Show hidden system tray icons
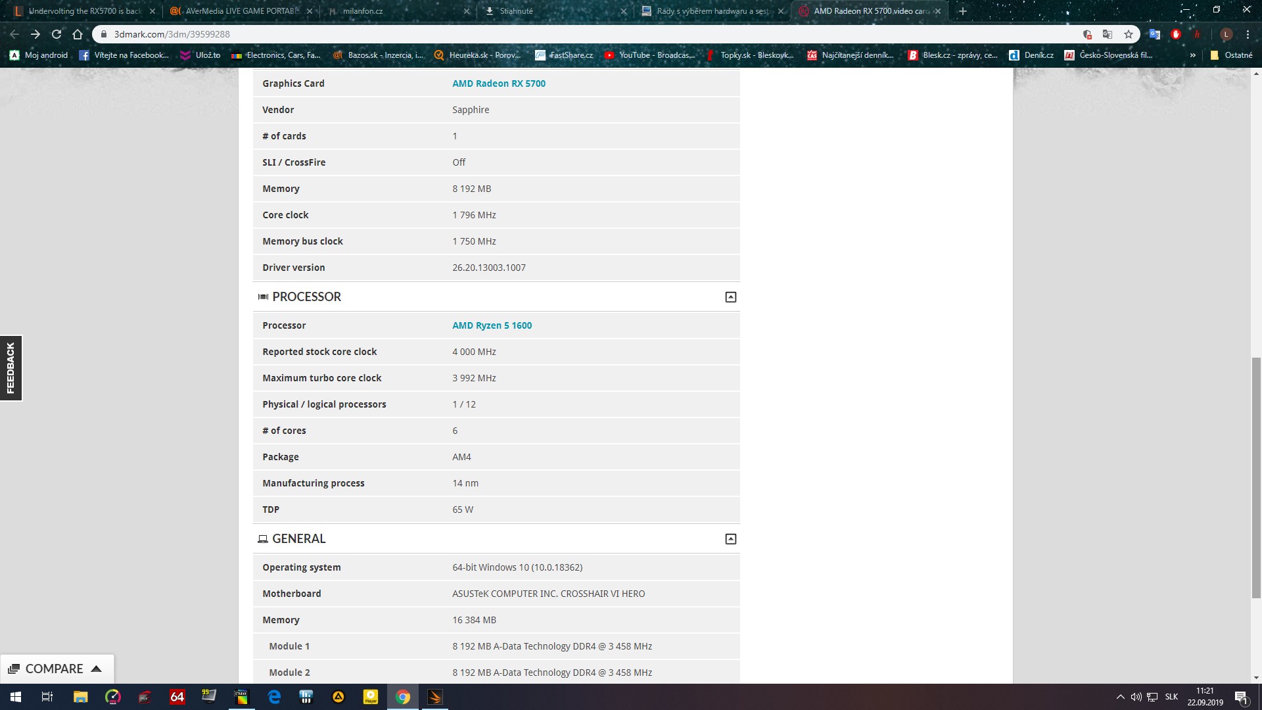Viewport: 1262px width, 710px height. point(1120,697)
